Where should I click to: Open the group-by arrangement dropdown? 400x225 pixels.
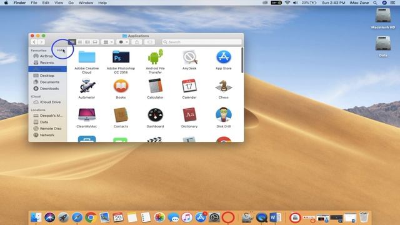[x=107, y=42]
